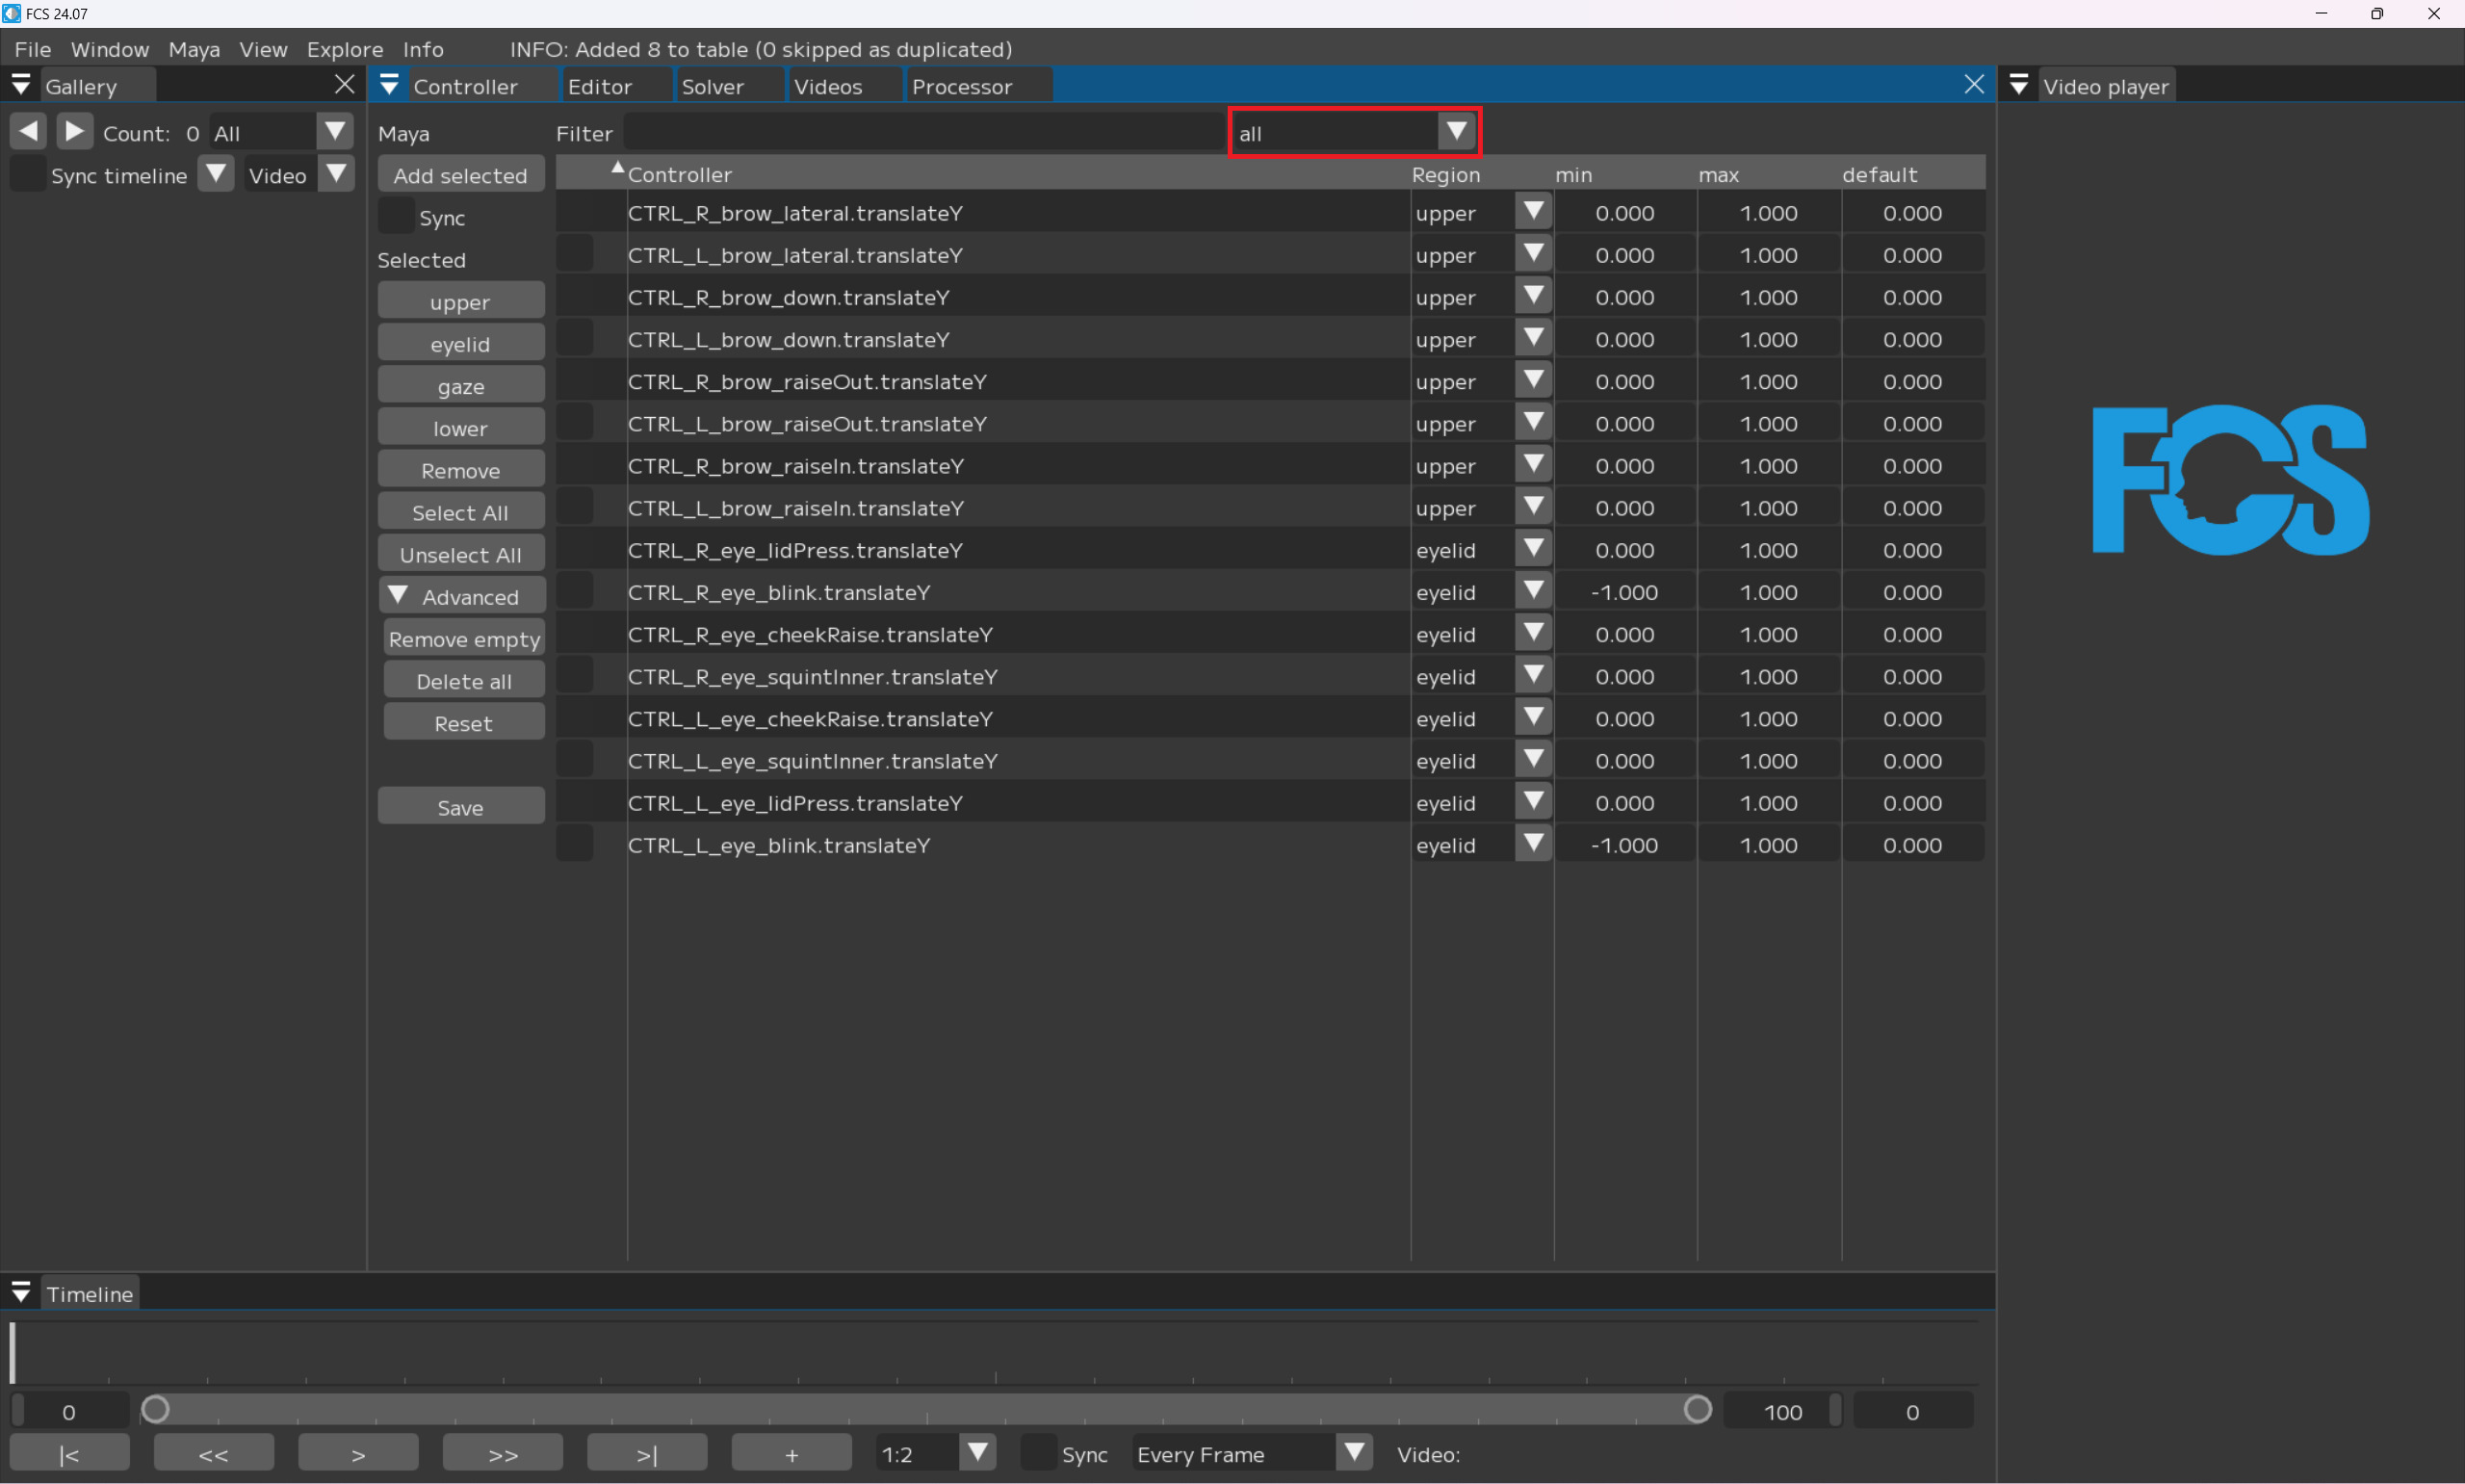The height and width of the screenshot is (1484, 2465).
Task: Check the row for CTRL_R_brow_lateral.translateY
Action: pyautogui.click(x=575, y=213)
